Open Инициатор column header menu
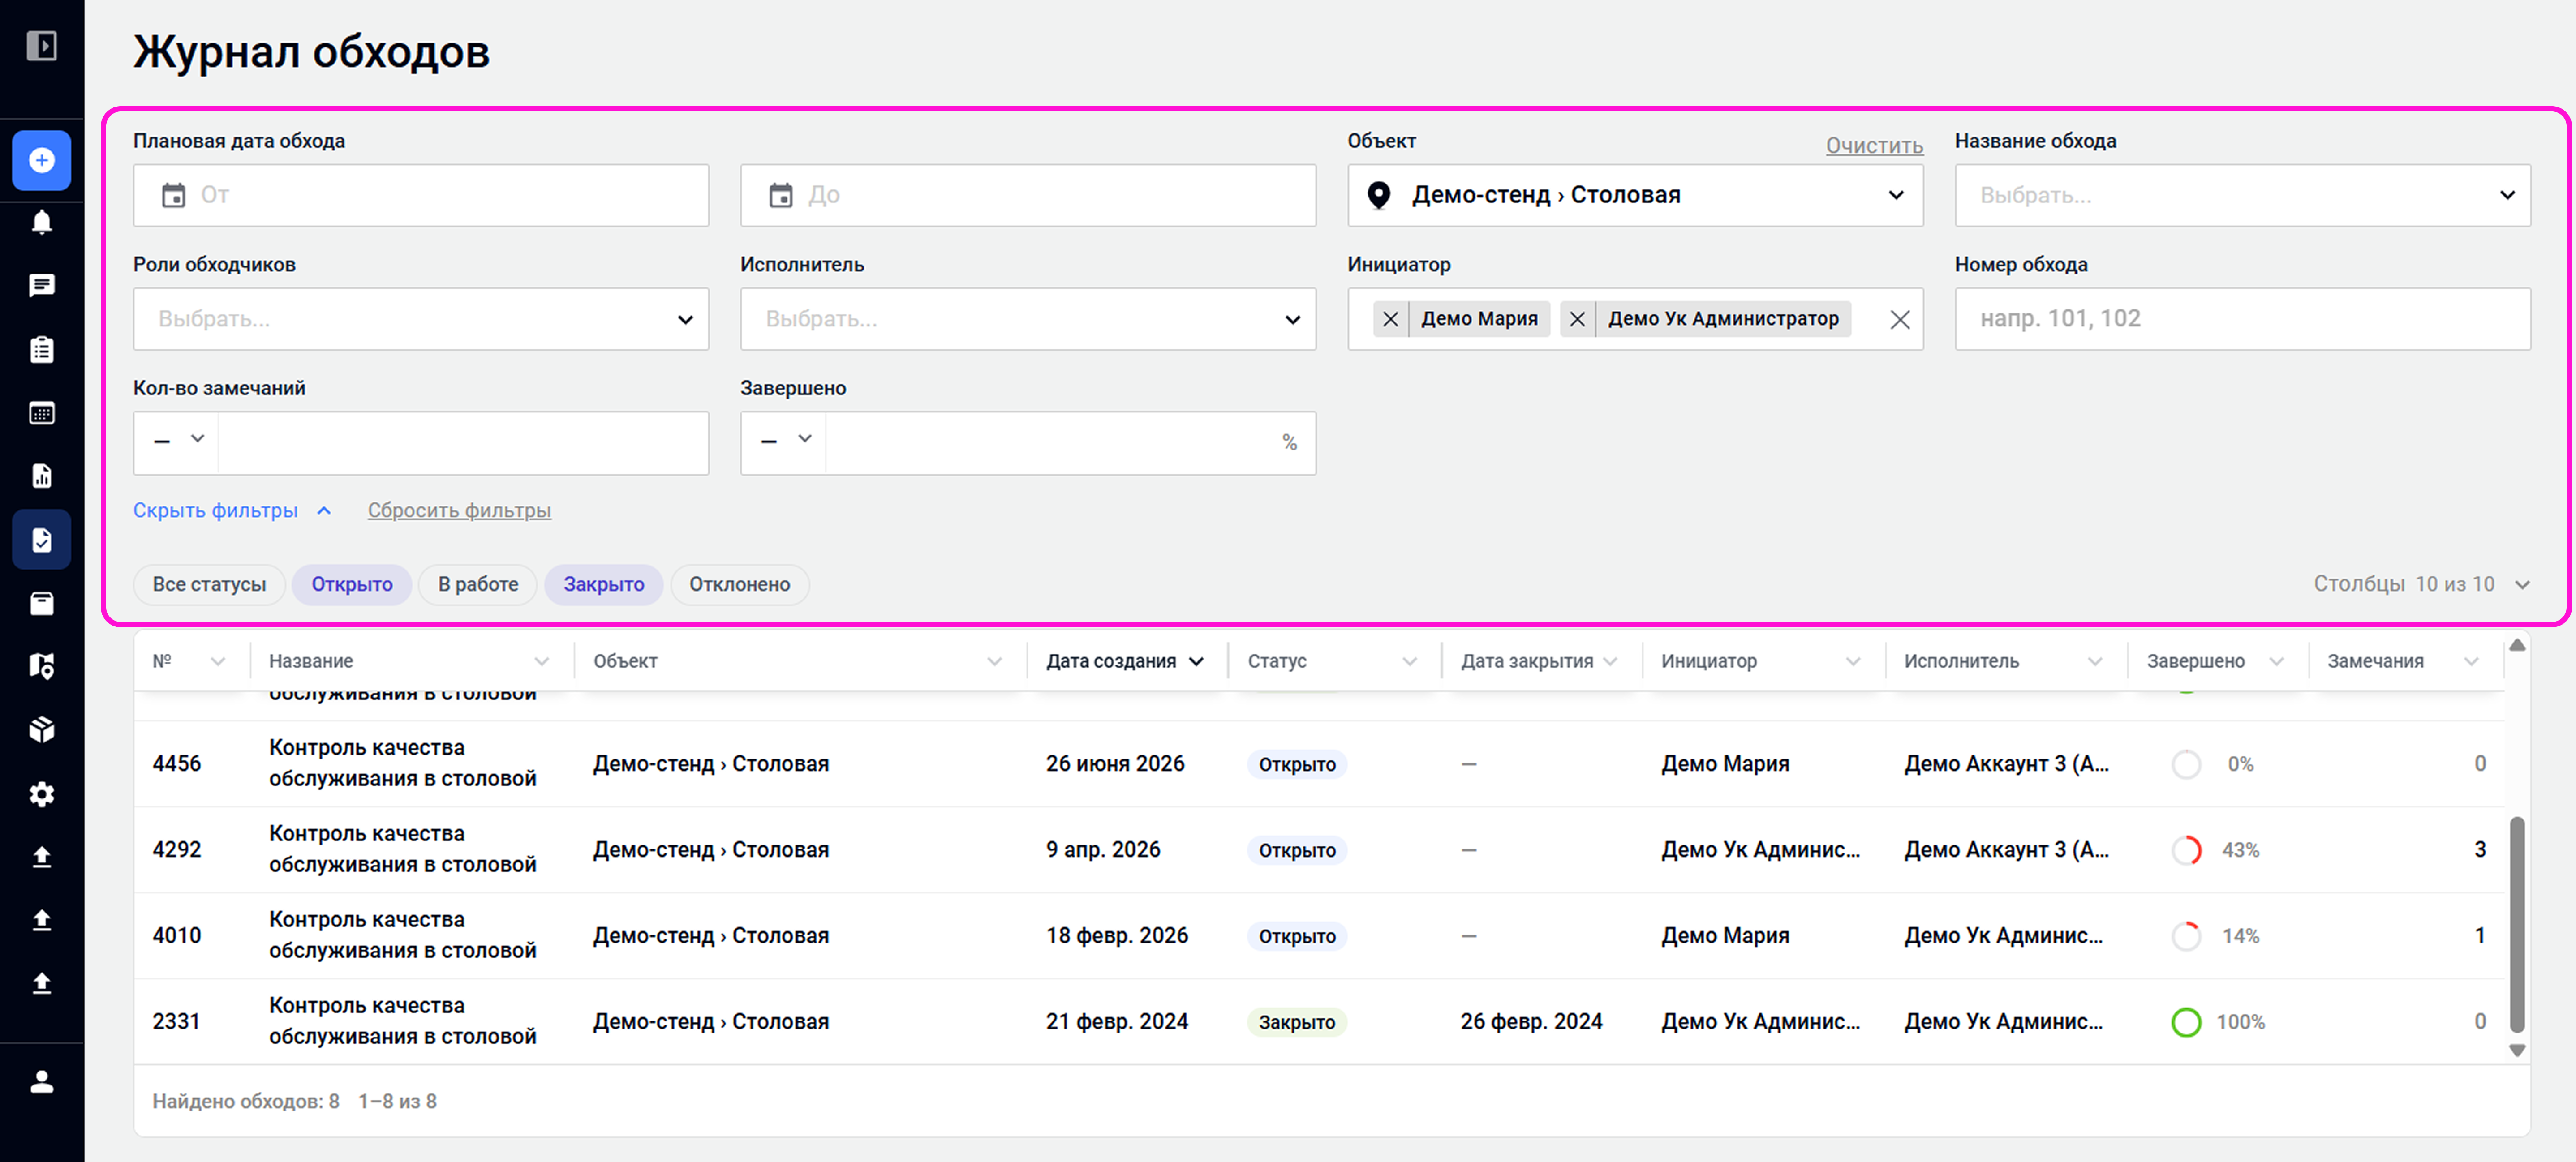The width and height of the screenshot is (2576, 1162). pyautogui.click(x=1852, y=661)
